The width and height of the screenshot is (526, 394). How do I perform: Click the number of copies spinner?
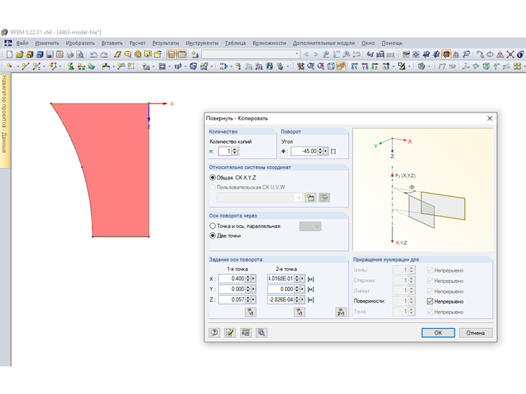(x=235, y=151)
